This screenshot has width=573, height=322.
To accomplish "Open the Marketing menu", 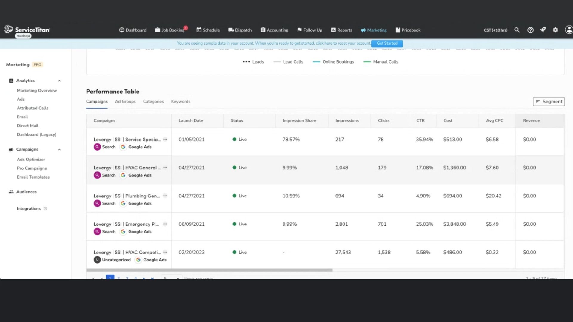I will (374, 30).
